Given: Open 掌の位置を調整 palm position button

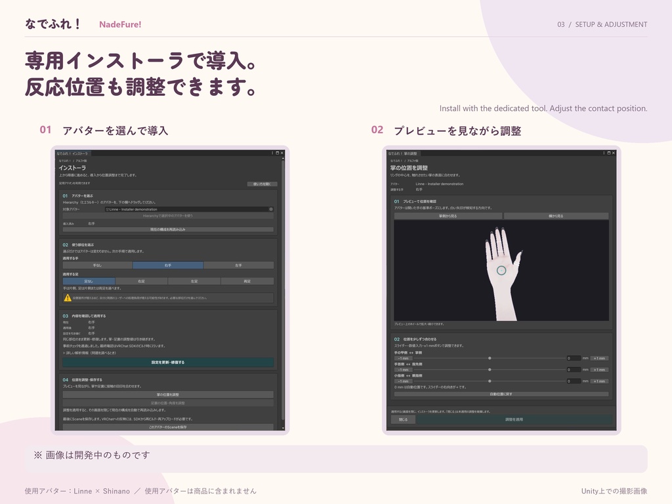Looking at the screenshot, I should pyautogui.click(x=168, y=394).
